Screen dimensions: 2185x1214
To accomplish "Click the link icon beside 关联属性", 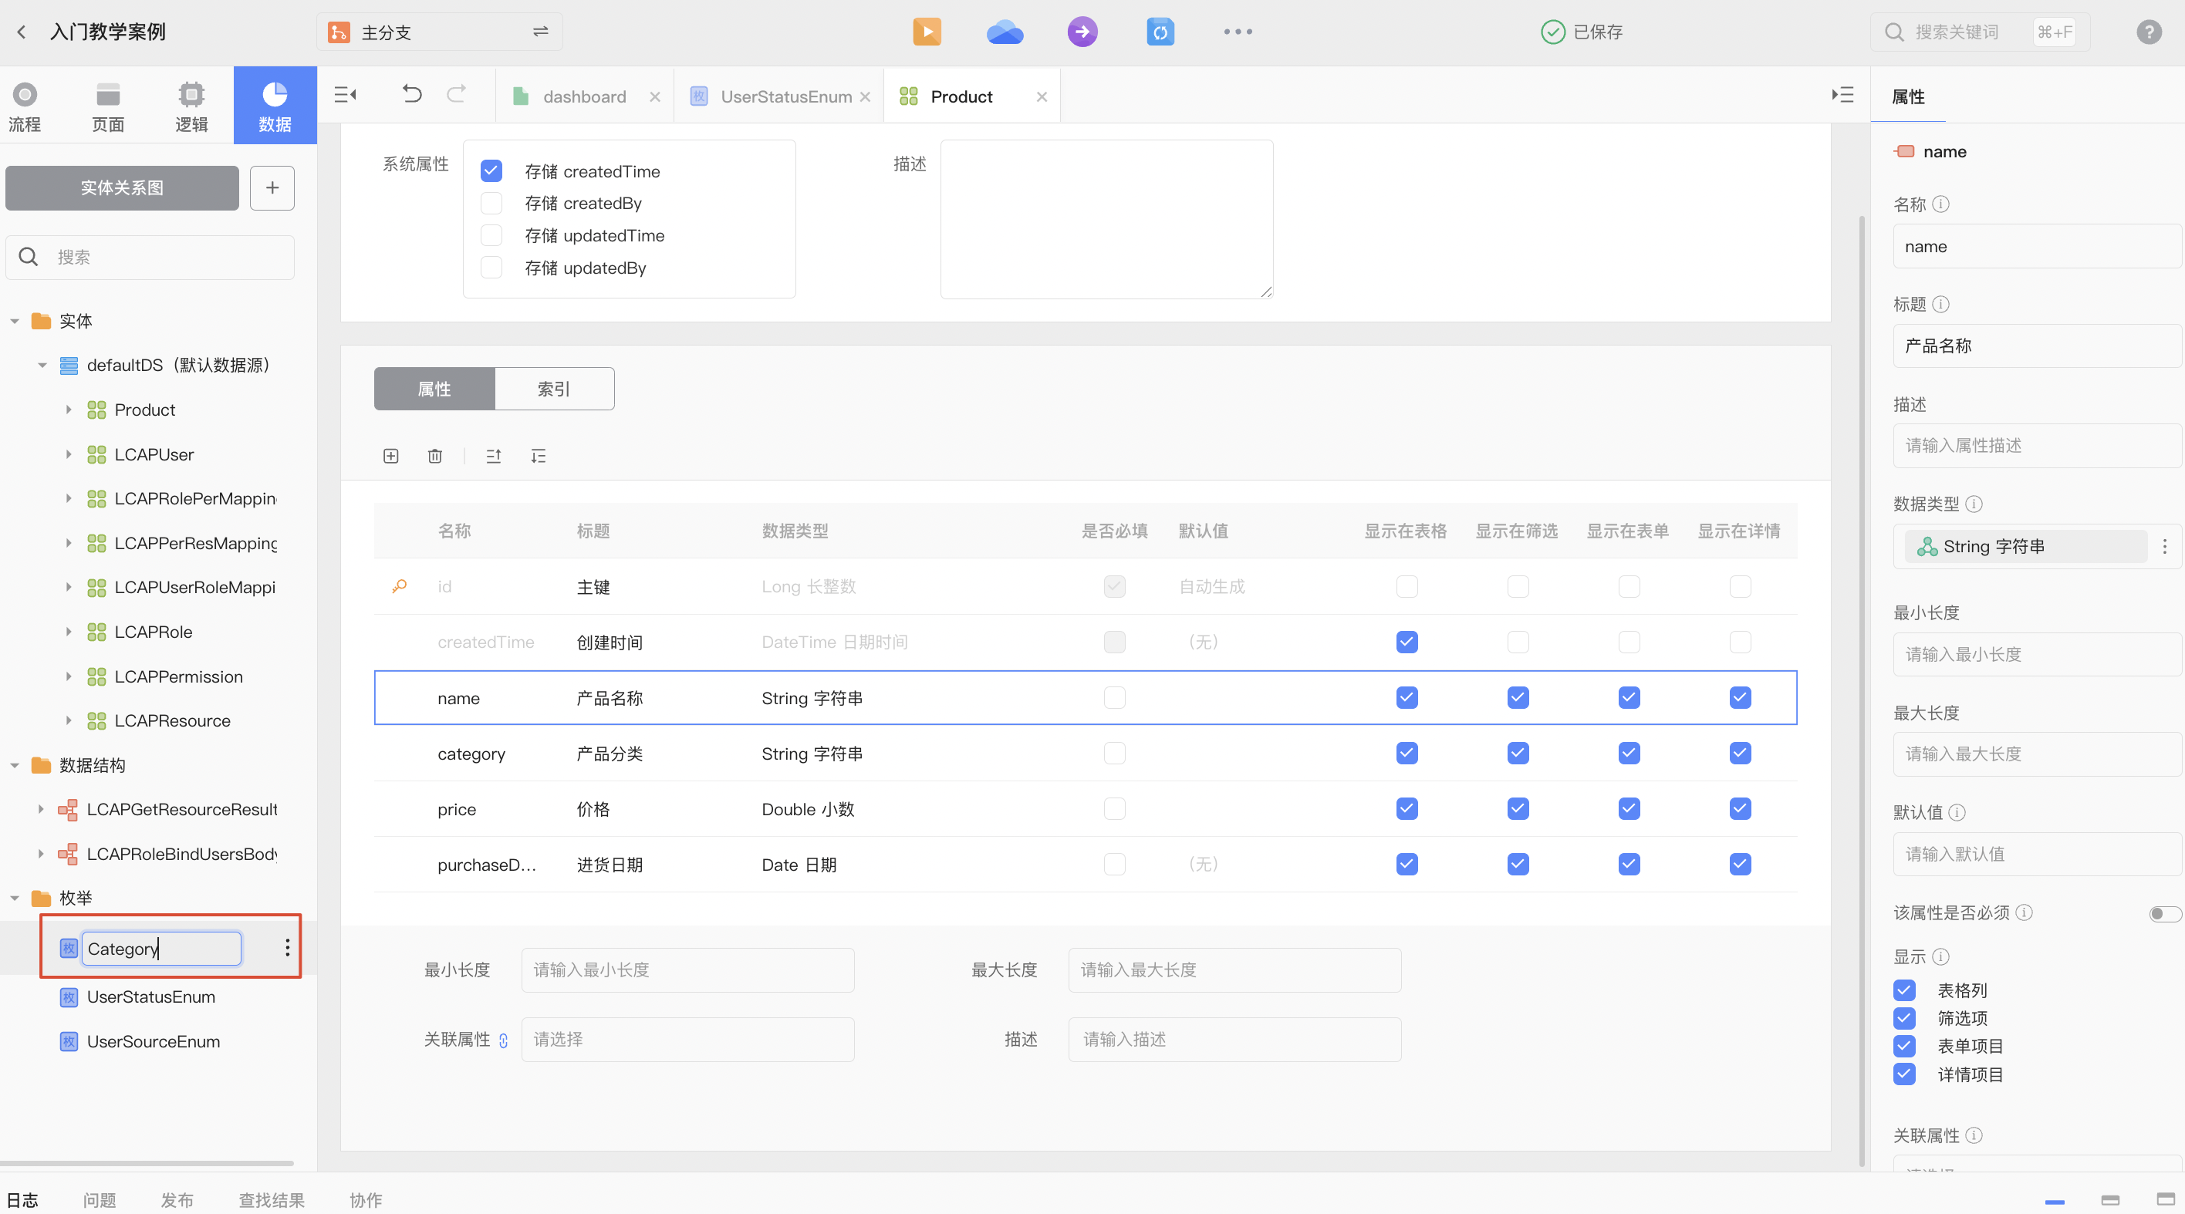I will [x=503, y=1040].
